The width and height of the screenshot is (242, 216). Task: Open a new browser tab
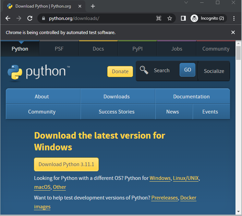[93, 6]
